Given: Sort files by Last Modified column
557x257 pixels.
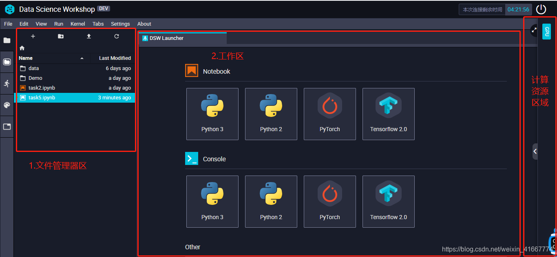Looking at the screenshot, I should (x=113, y=58).
